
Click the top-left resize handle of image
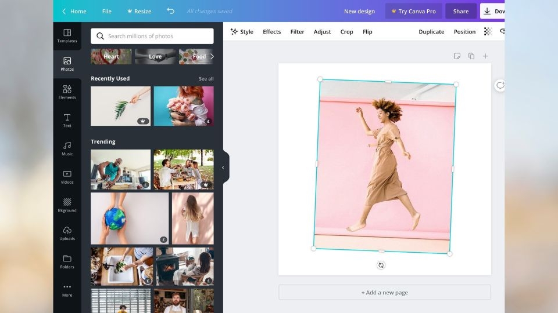tap(320, 79)
